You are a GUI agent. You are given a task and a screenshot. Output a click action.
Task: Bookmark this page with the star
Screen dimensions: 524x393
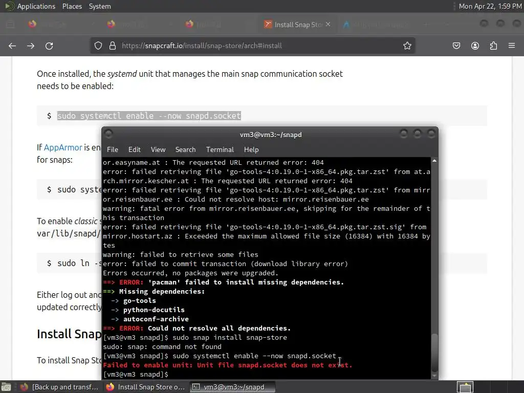click(x=407, y=46)
